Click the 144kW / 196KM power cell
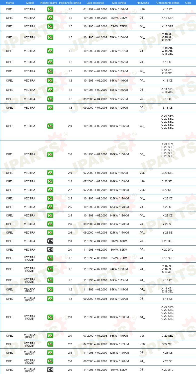196x374 pixels. tap(119, 215)
